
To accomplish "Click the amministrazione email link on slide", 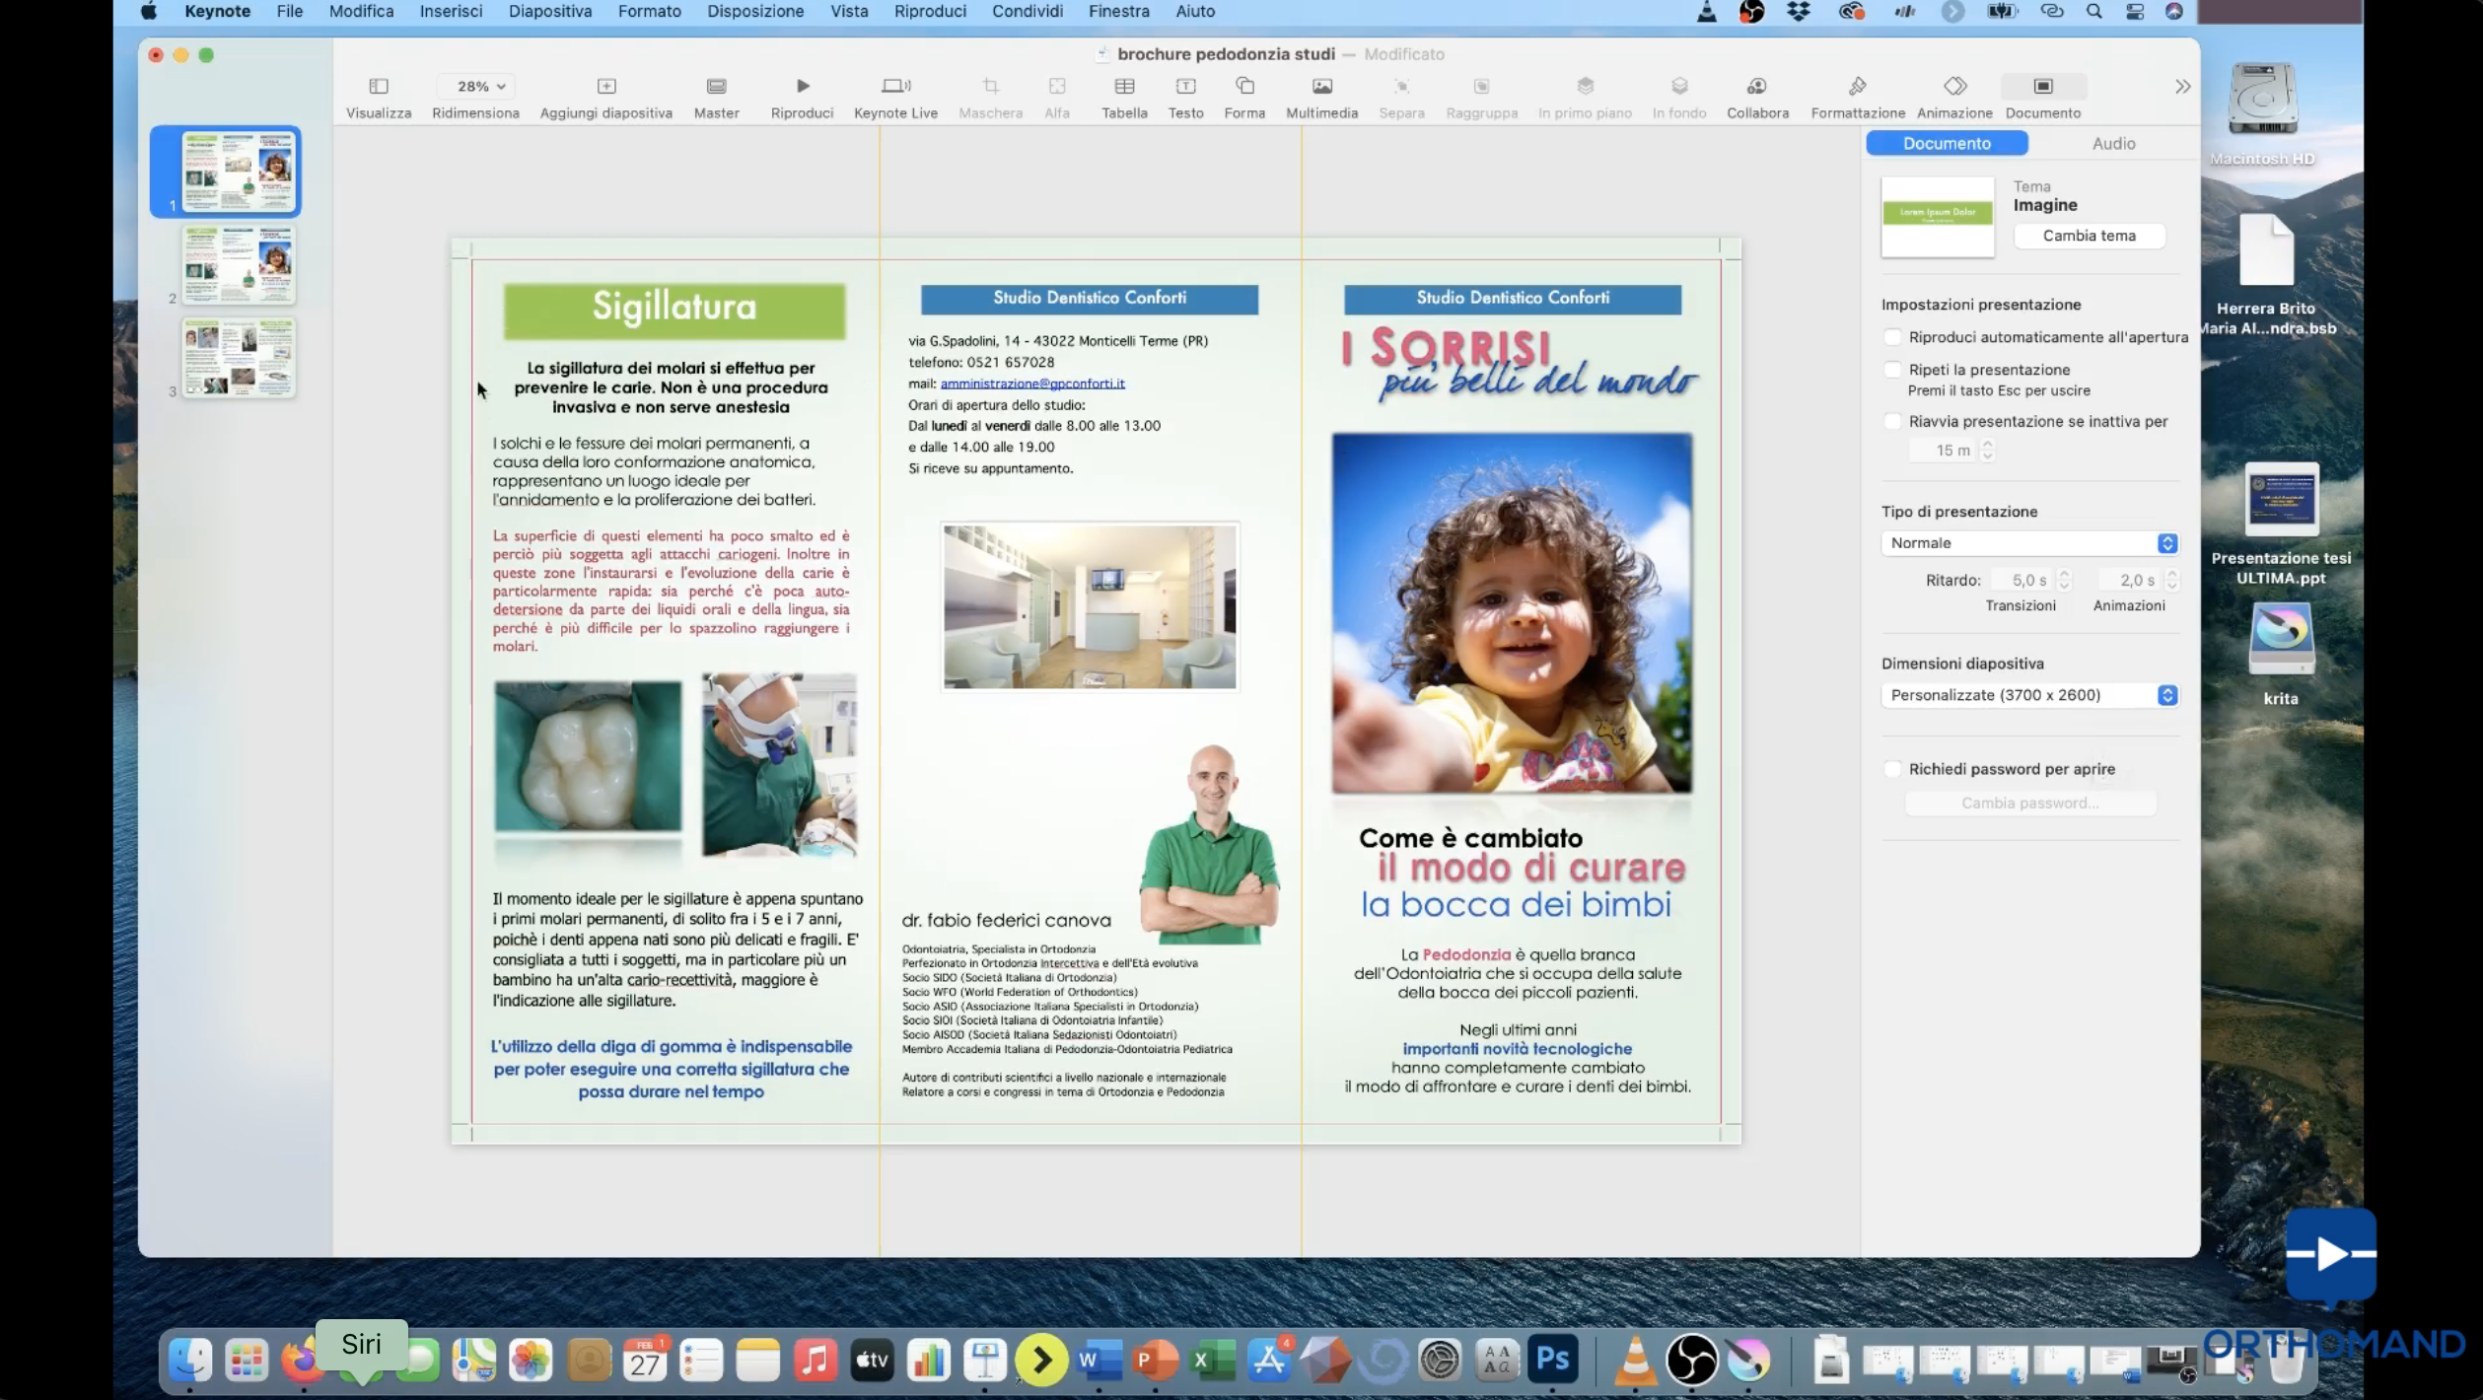I will click(x=1031, y=384).
